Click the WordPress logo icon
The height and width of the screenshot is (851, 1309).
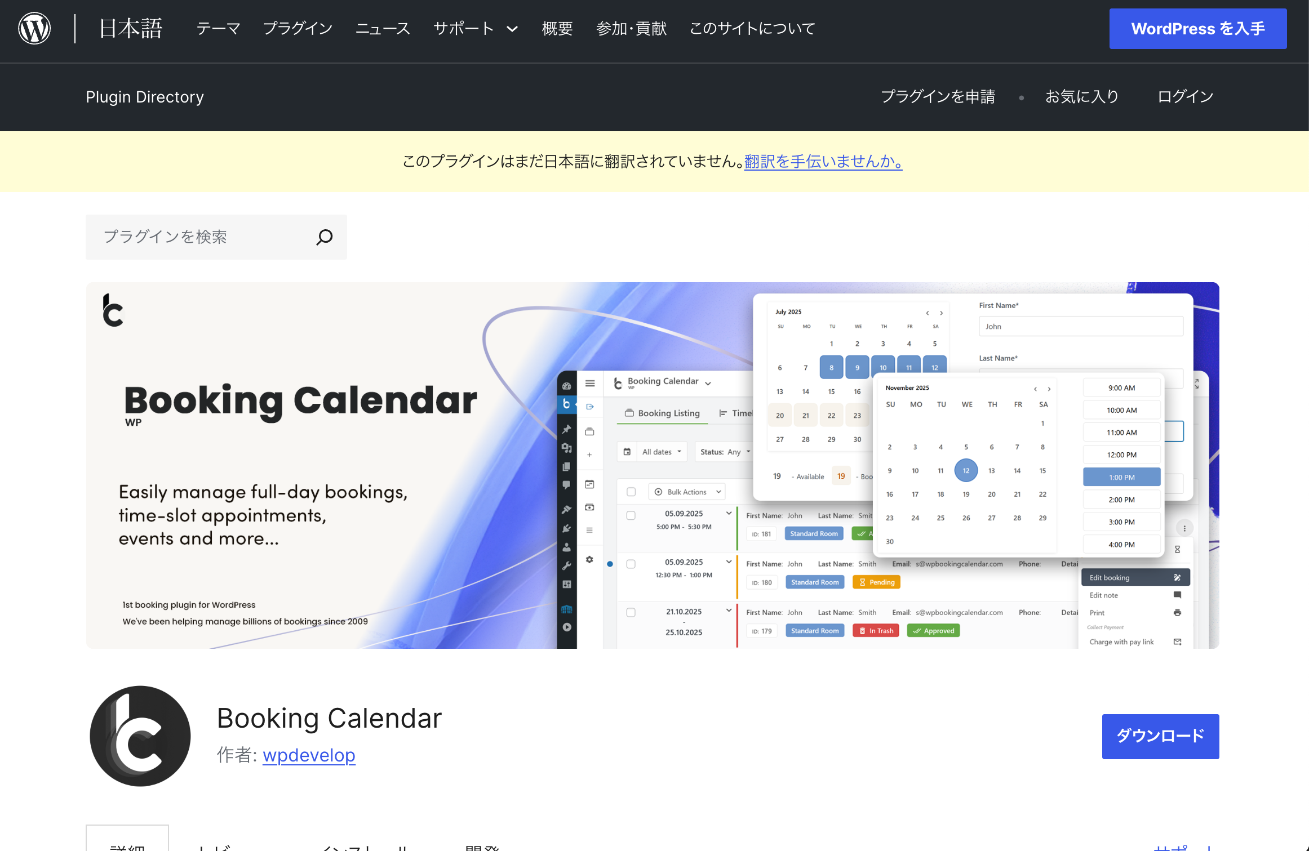(x=34, y=28)
